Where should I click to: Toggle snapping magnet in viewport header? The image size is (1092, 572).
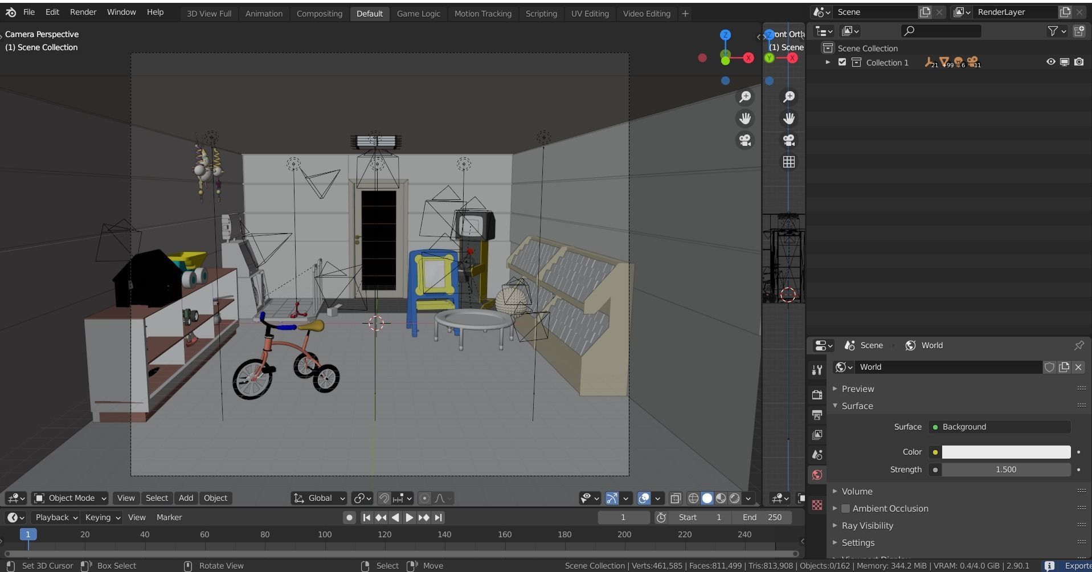pyautogui.click(x=384, y=498)
